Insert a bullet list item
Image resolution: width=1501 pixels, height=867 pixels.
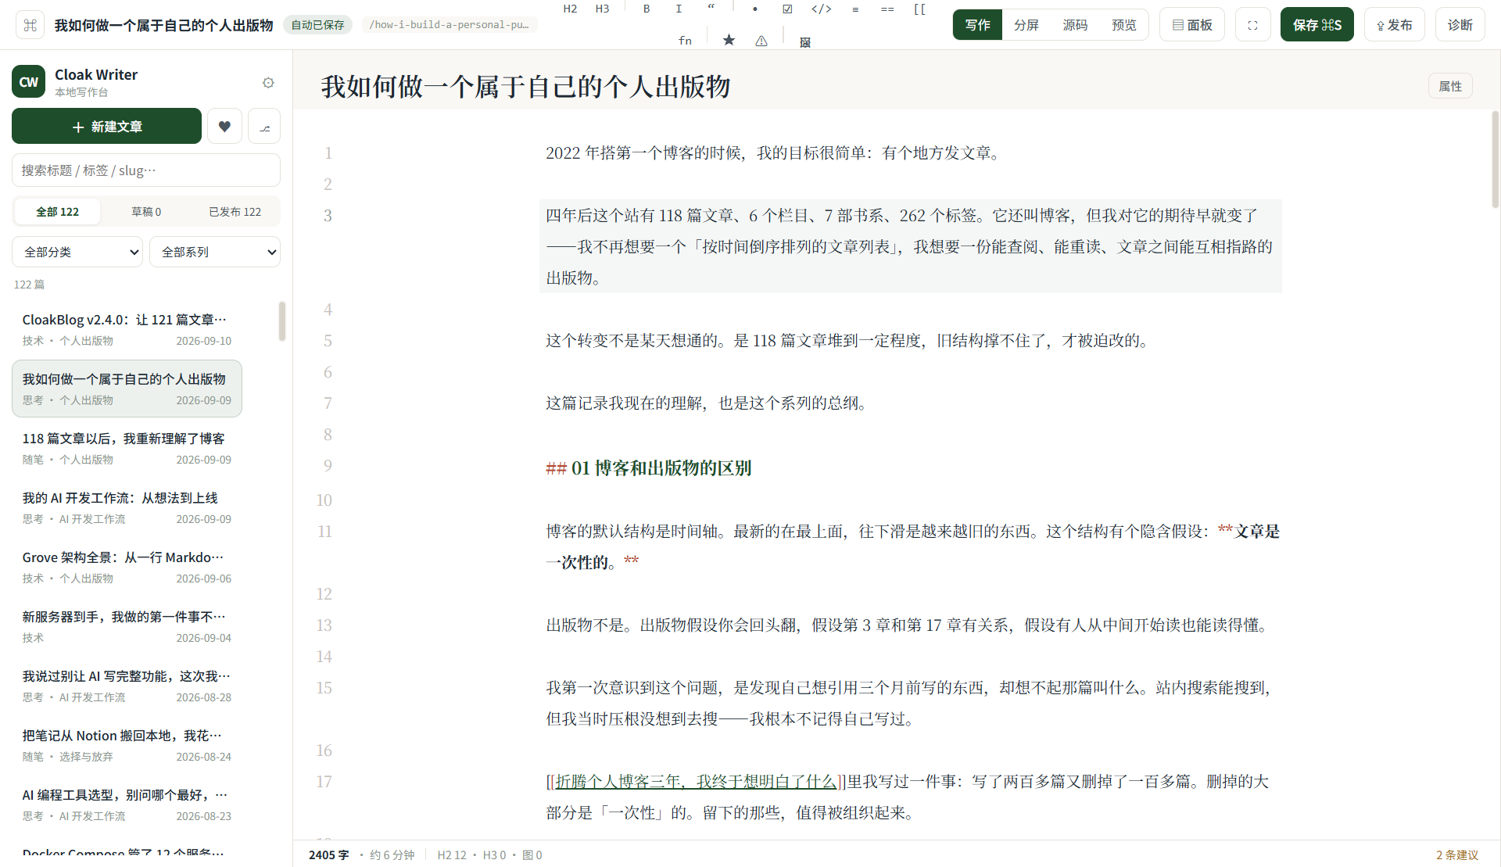click(754, 9)
